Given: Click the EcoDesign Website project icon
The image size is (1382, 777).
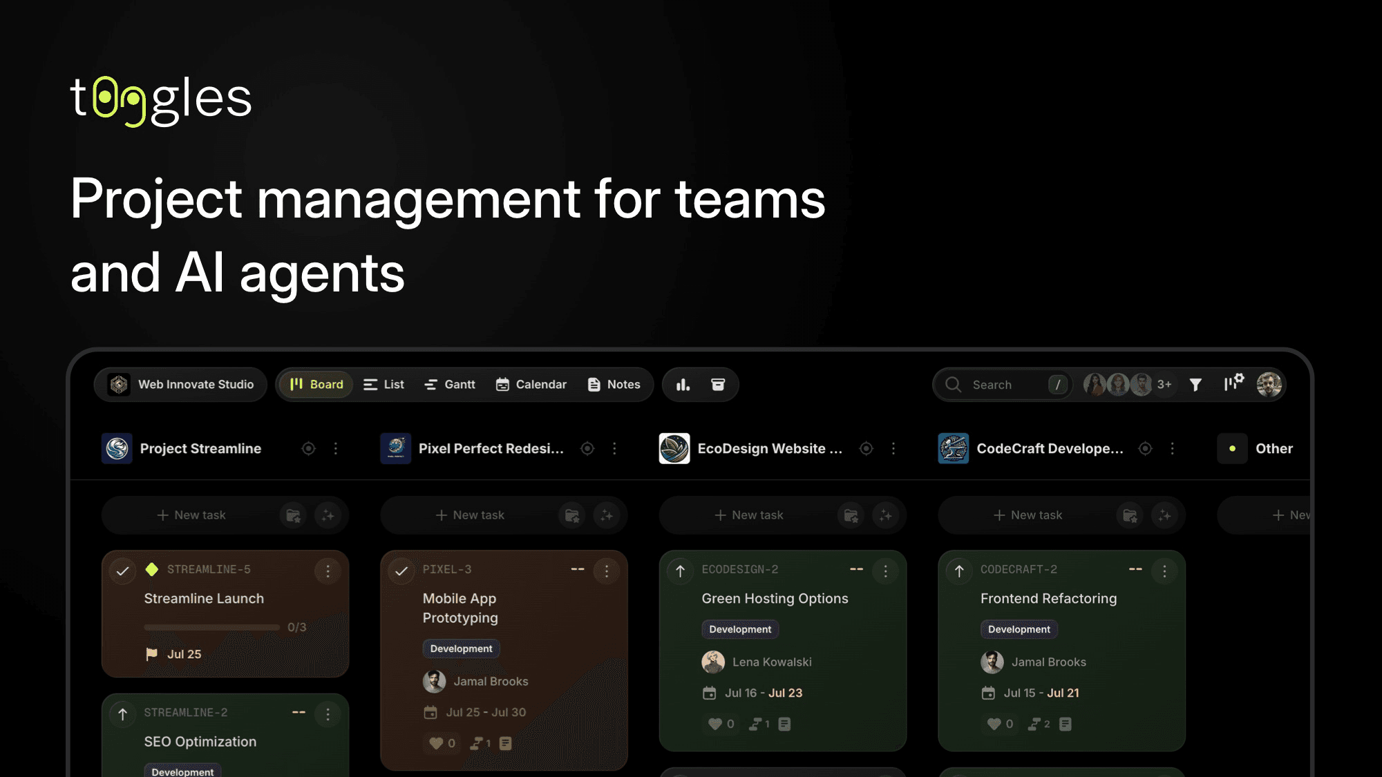Looking at the screenshot, I should (674, 449).
